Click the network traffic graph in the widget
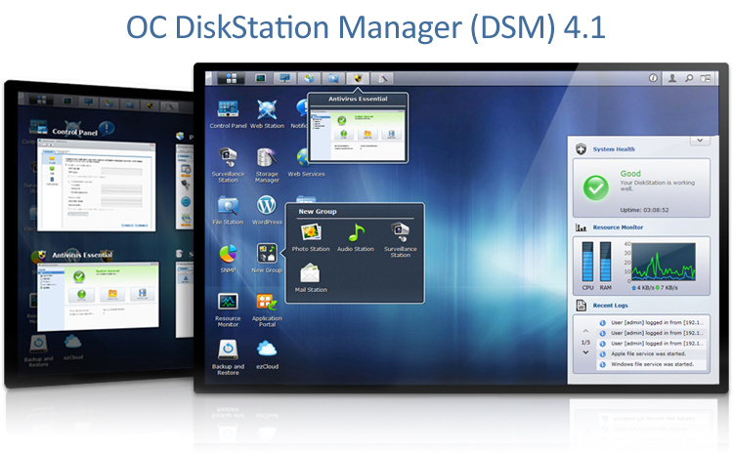This screenshot has height=453, width=733. 663,262
